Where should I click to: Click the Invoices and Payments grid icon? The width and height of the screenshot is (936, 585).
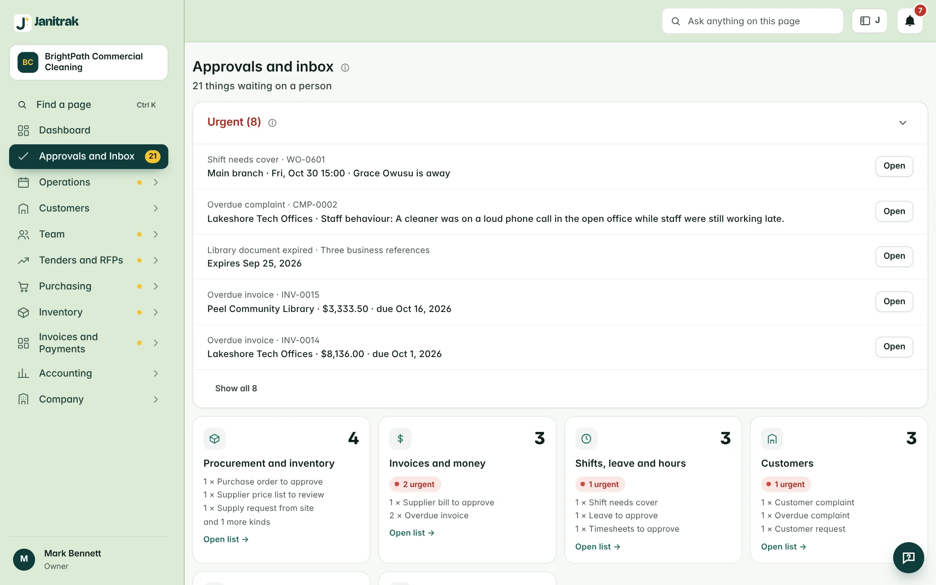23,343
